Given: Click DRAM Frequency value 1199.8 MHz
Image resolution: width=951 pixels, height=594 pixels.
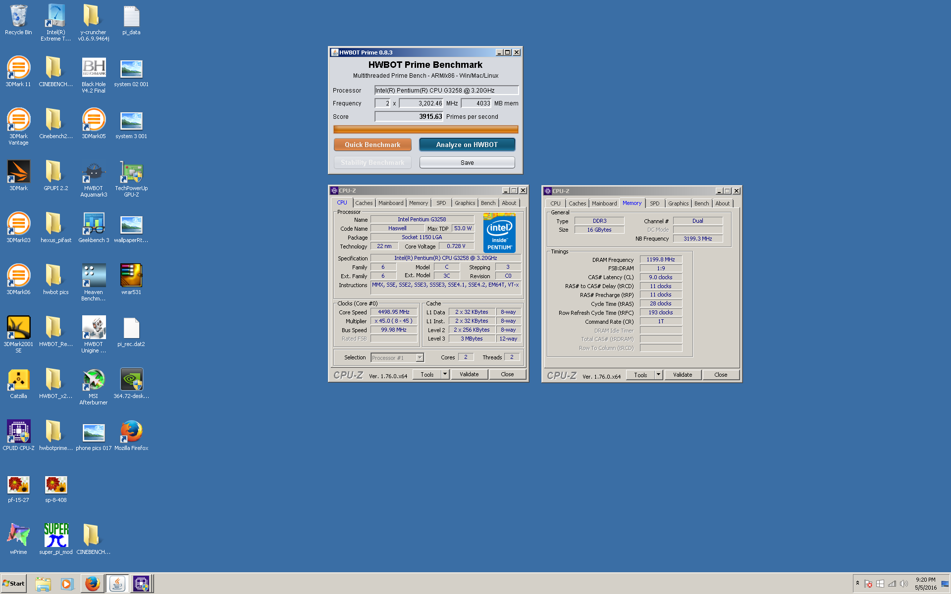Looking at the screenshot, I should coord(661,259).
